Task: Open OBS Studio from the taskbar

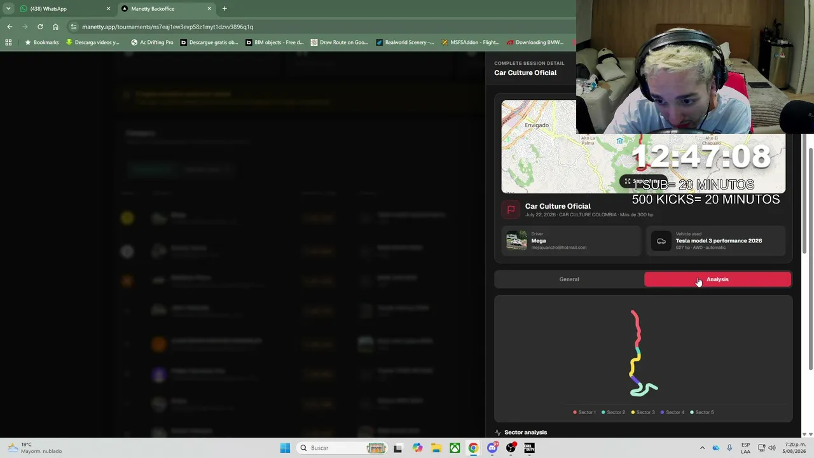Action: (x=511, y=448)
